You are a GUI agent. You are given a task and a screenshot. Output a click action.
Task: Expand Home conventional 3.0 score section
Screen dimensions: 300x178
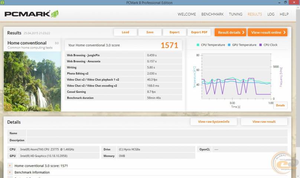[10, 166]
